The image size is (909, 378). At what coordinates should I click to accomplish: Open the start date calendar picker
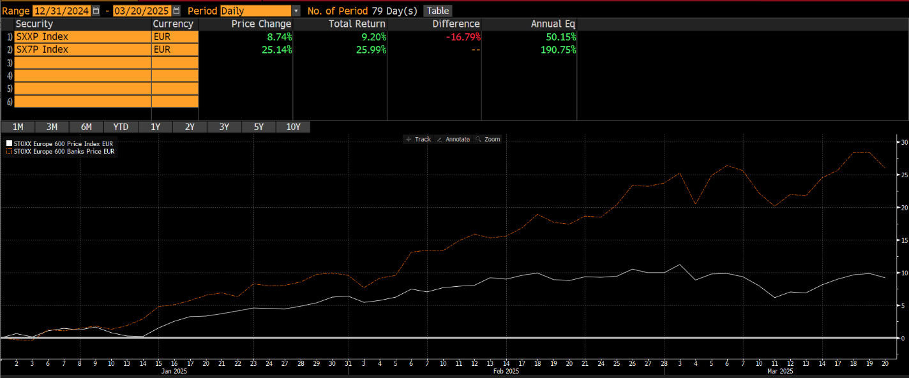click(96, 11)
